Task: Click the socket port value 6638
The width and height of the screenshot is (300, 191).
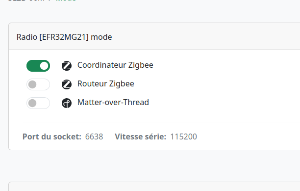Action: point(94,136)
